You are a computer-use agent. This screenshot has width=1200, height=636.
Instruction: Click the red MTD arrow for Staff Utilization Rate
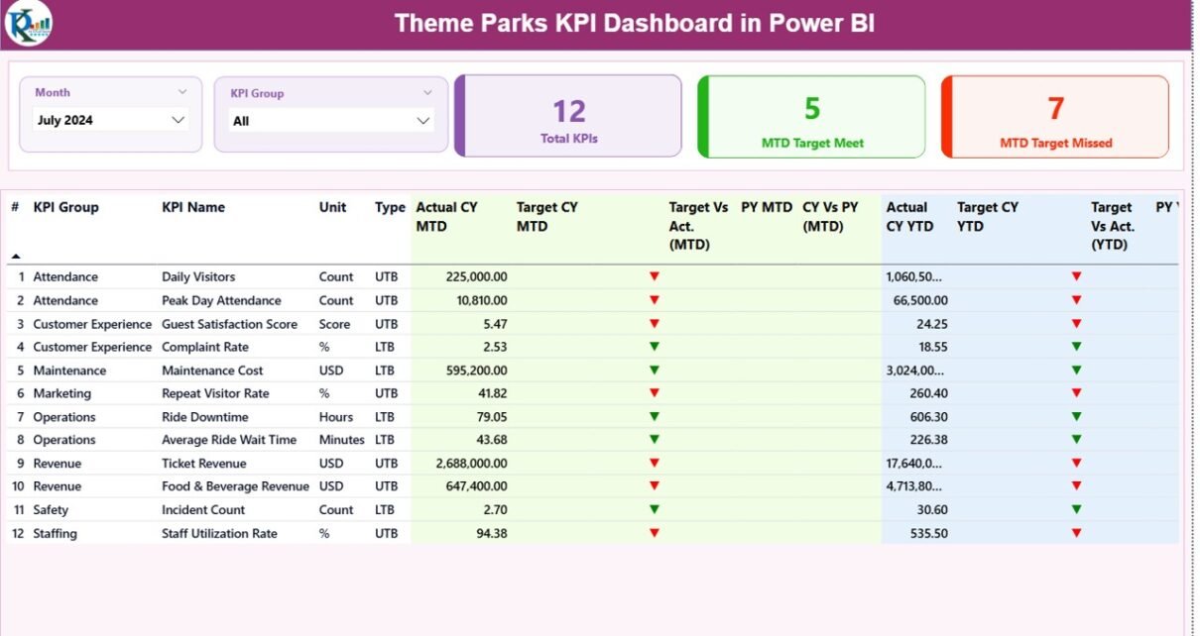click(654, 533)
